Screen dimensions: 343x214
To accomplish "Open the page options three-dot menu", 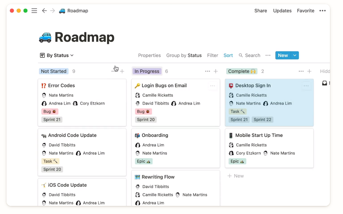I will tap(323, 11).
